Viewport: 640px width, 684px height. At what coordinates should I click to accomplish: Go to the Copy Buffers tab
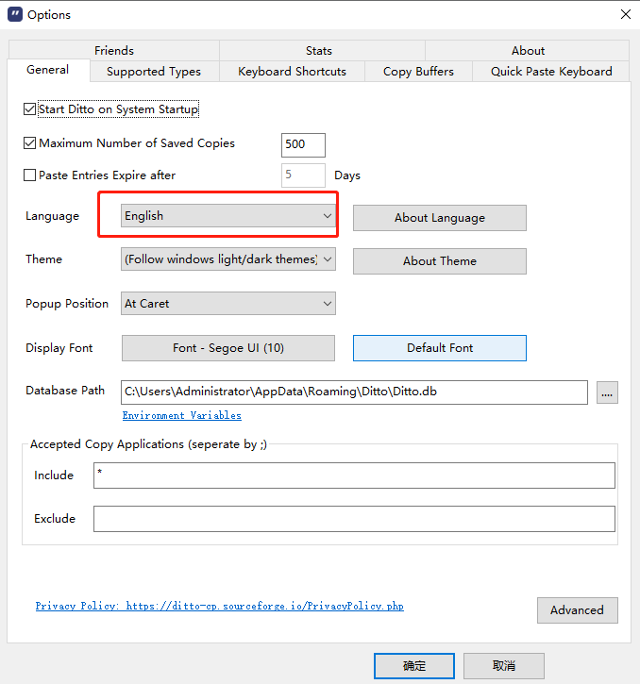click(418, 72)
